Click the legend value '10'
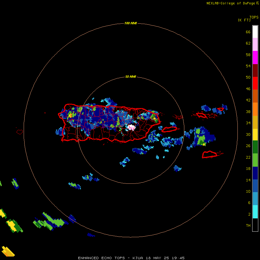 tap(248, 191)
